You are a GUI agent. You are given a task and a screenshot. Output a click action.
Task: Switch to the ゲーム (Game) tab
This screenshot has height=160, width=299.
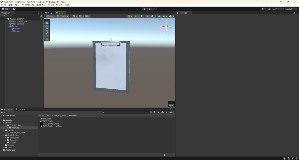[48, 13]
